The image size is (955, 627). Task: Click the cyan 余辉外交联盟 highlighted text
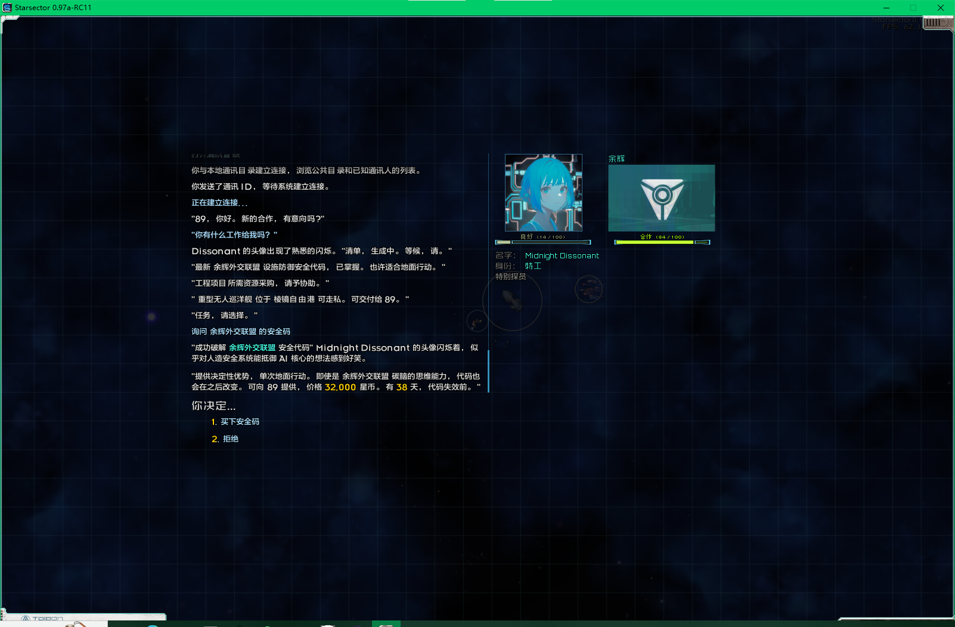(x=252, y=348)
